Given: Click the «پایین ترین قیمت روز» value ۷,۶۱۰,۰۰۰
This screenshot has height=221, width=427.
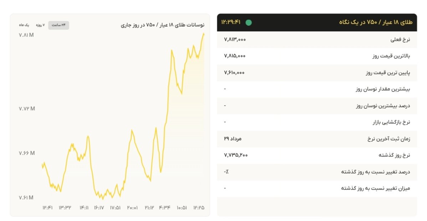Looking at the screenshot, I should 234,72.
